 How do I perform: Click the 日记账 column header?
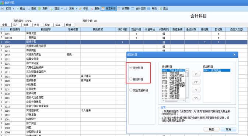pyautogui.click(x=219, y=29)
